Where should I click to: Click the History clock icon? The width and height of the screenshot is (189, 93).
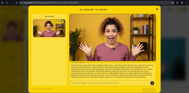coord(46,16)
